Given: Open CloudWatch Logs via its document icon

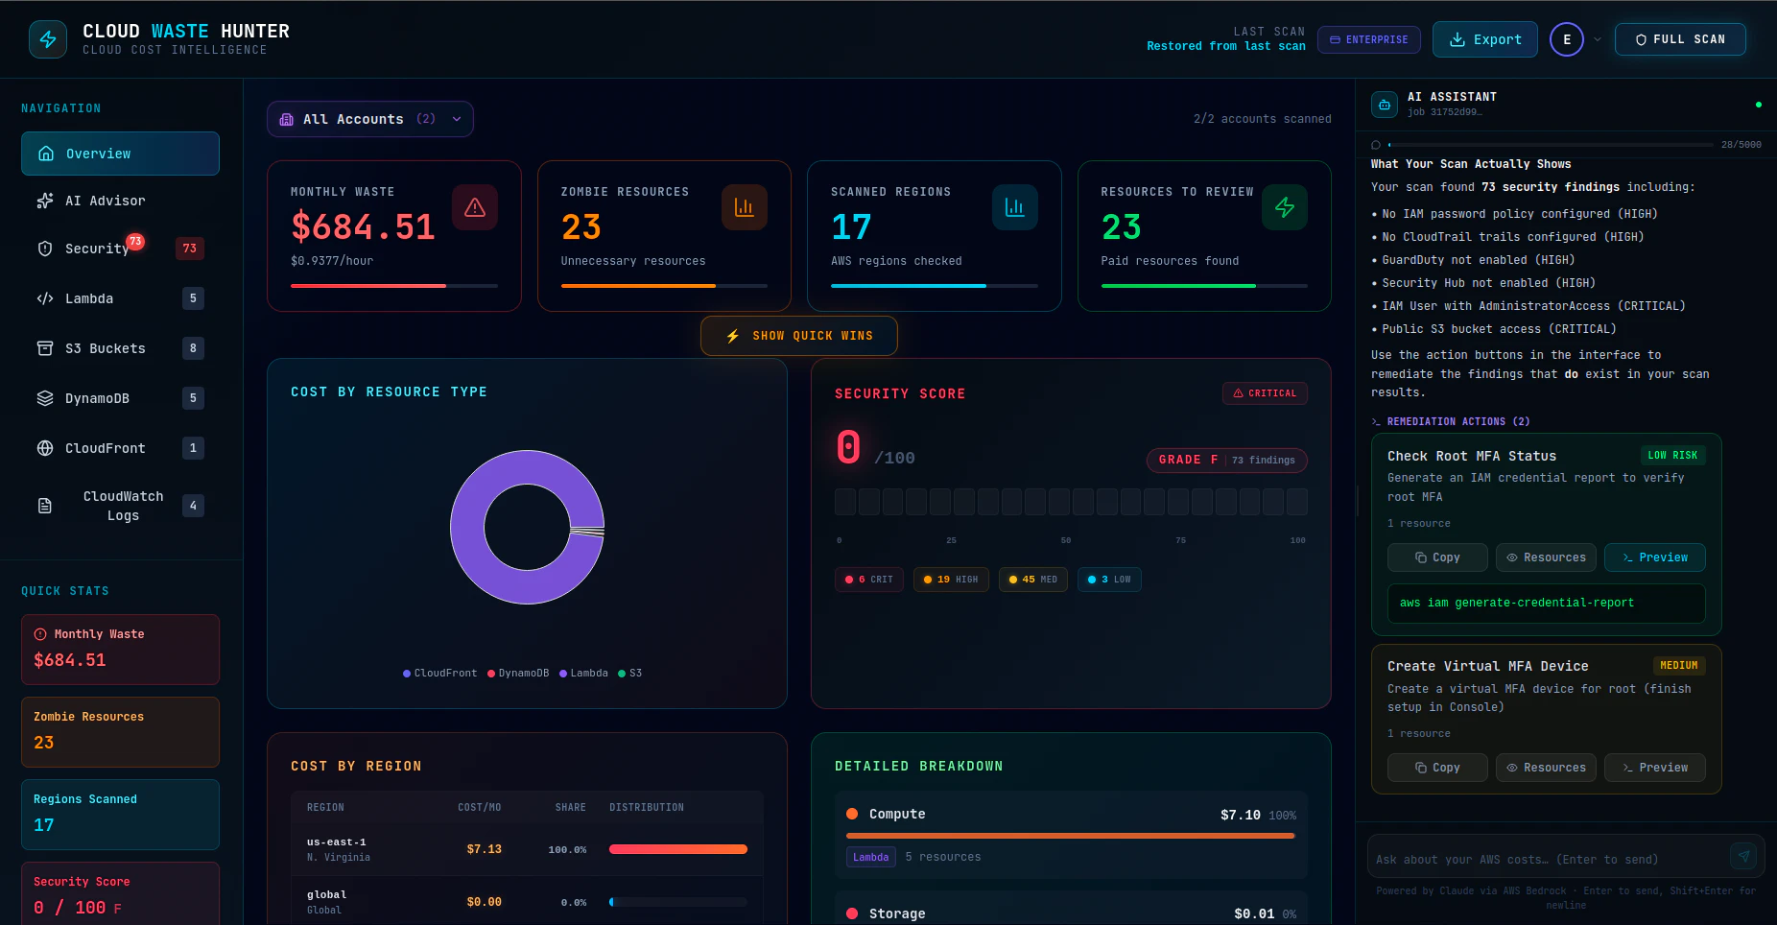Looking at the screenshot, I should pyautogui.click(x=45, y=506).
